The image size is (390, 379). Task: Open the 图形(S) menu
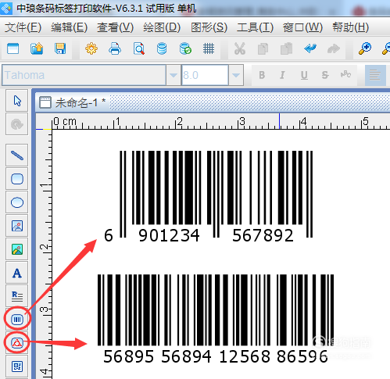[209, 27]
